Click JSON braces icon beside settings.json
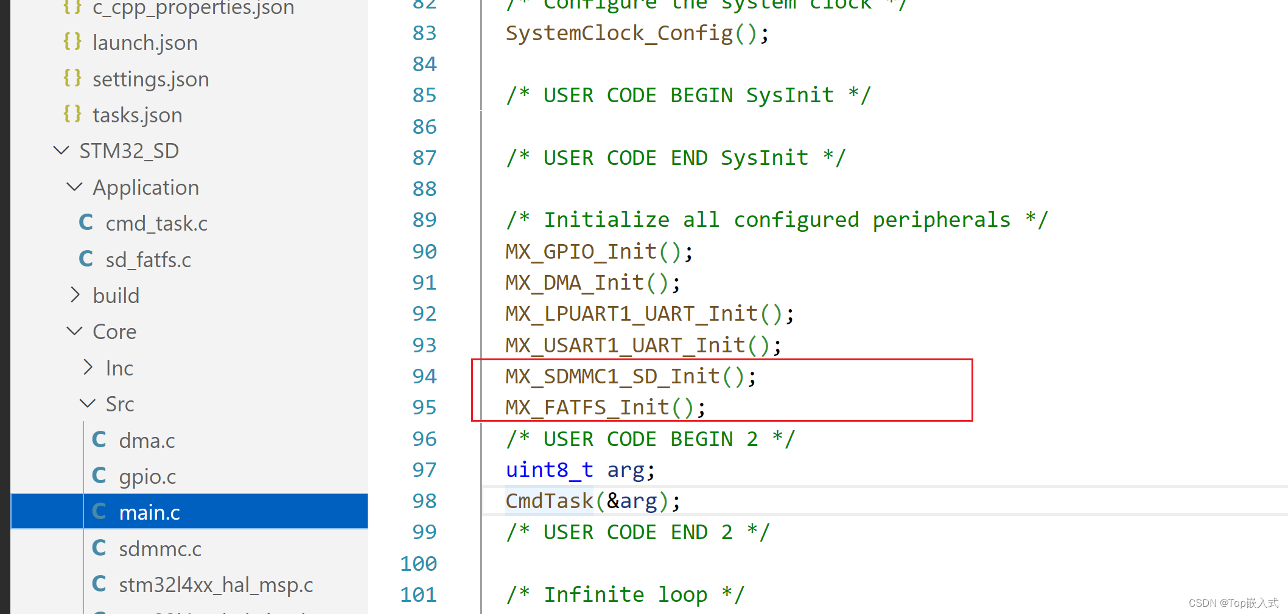Screen dimensions: 1288x614 72,78
